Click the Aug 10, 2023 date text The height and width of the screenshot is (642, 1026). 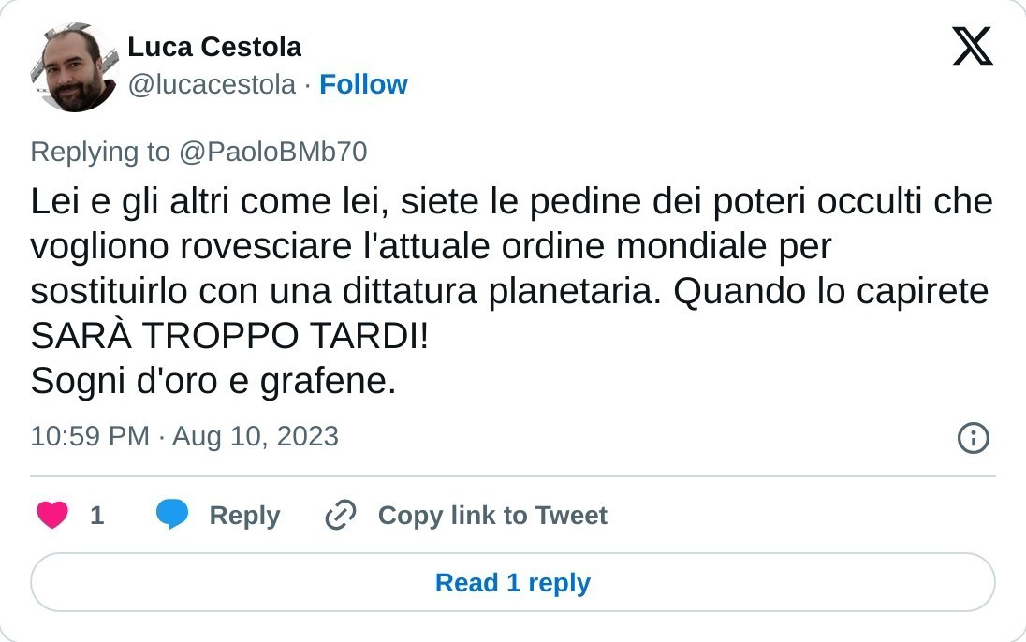[256, 436]
